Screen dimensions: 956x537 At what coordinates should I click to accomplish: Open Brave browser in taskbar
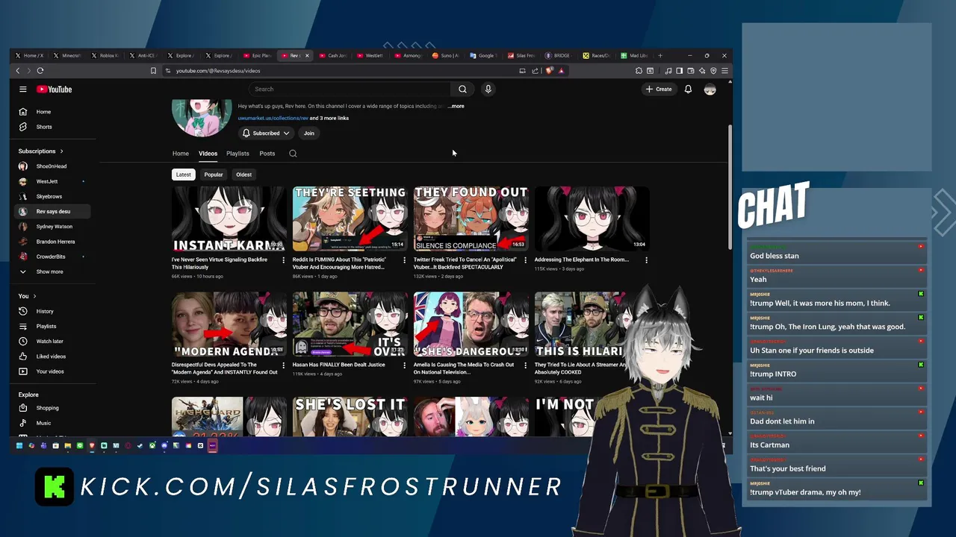(x=92, y=446)
